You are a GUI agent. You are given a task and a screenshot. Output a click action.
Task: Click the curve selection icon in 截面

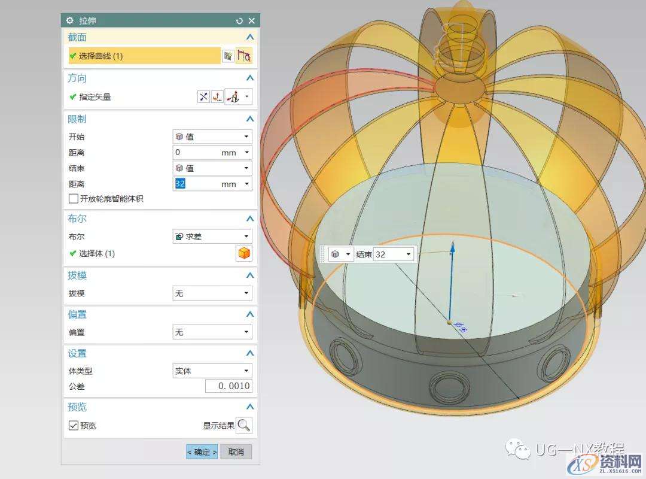[245, 56]
